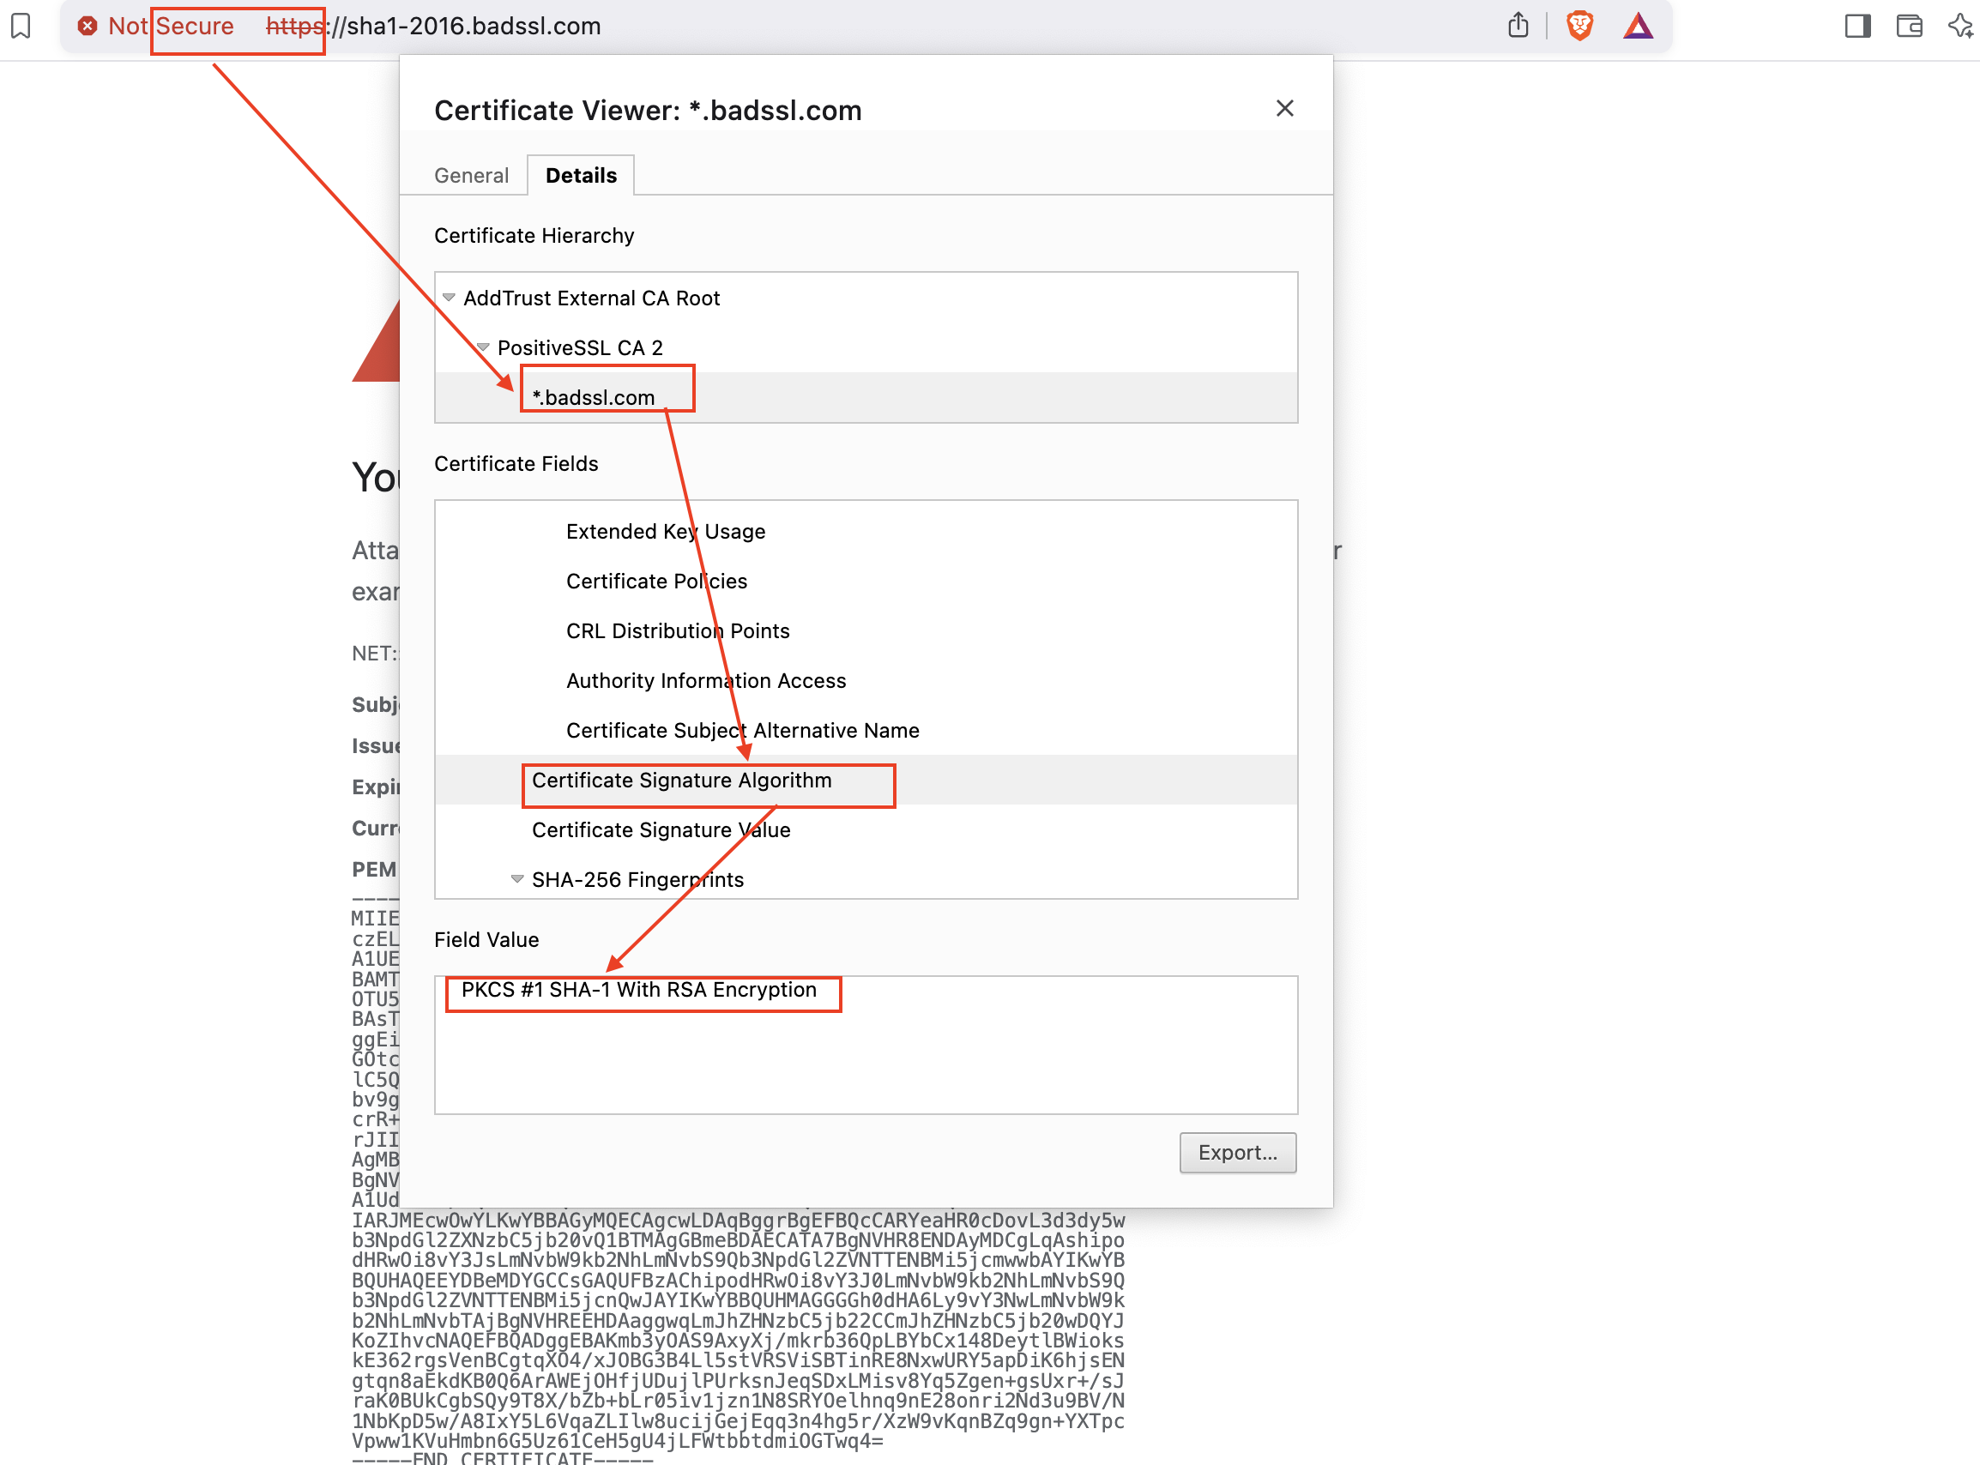Collapse the PositiveSSL CA 2 disclosure triangle
Screen dimensions: 1980x1465
click(x=483, y=347)
